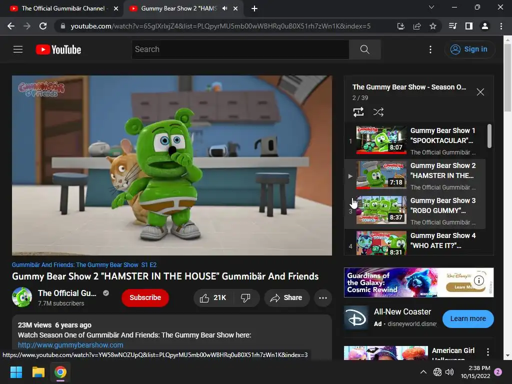Click American Girl video thumbnail

point(386,353)
